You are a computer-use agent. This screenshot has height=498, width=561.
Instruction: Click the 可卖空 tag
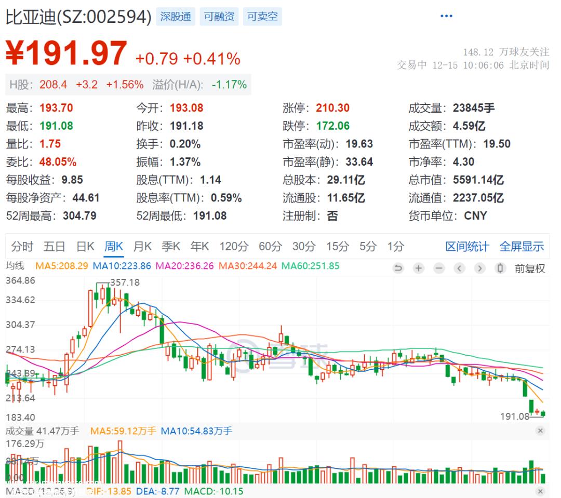[263, 17]
